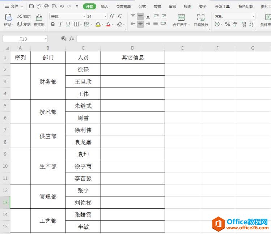
Task: Click the fx insert function icon
Action: (72, 38)
